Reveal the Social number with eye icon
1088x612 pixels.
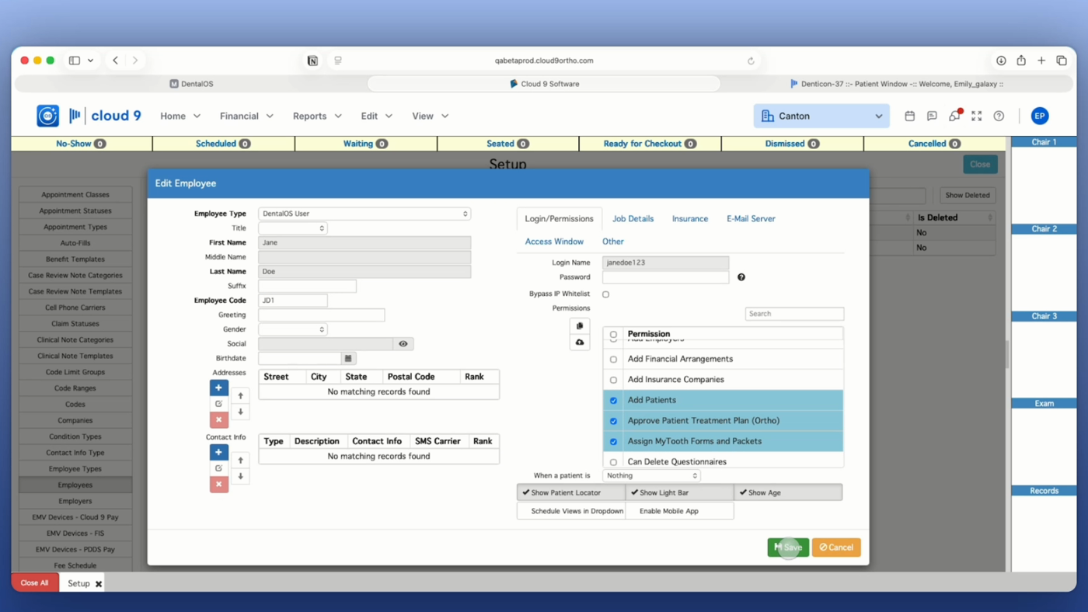(403, 343)
